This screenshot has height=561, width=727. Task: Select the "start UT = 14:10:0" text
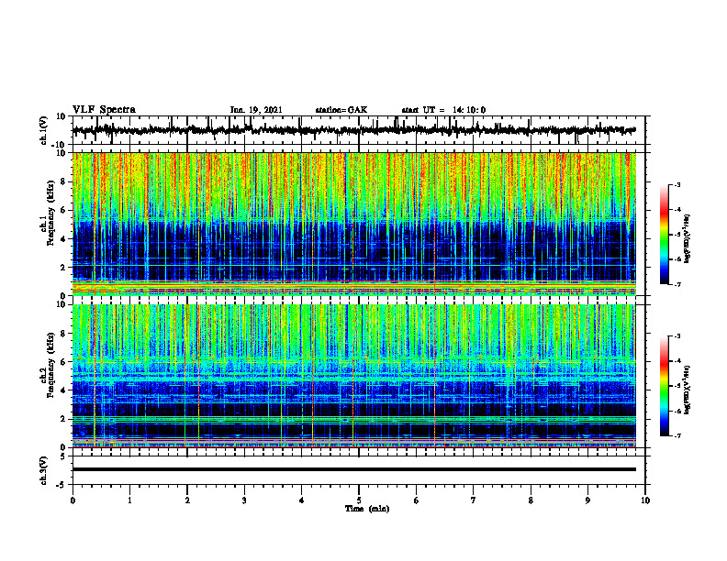point(443,110)
